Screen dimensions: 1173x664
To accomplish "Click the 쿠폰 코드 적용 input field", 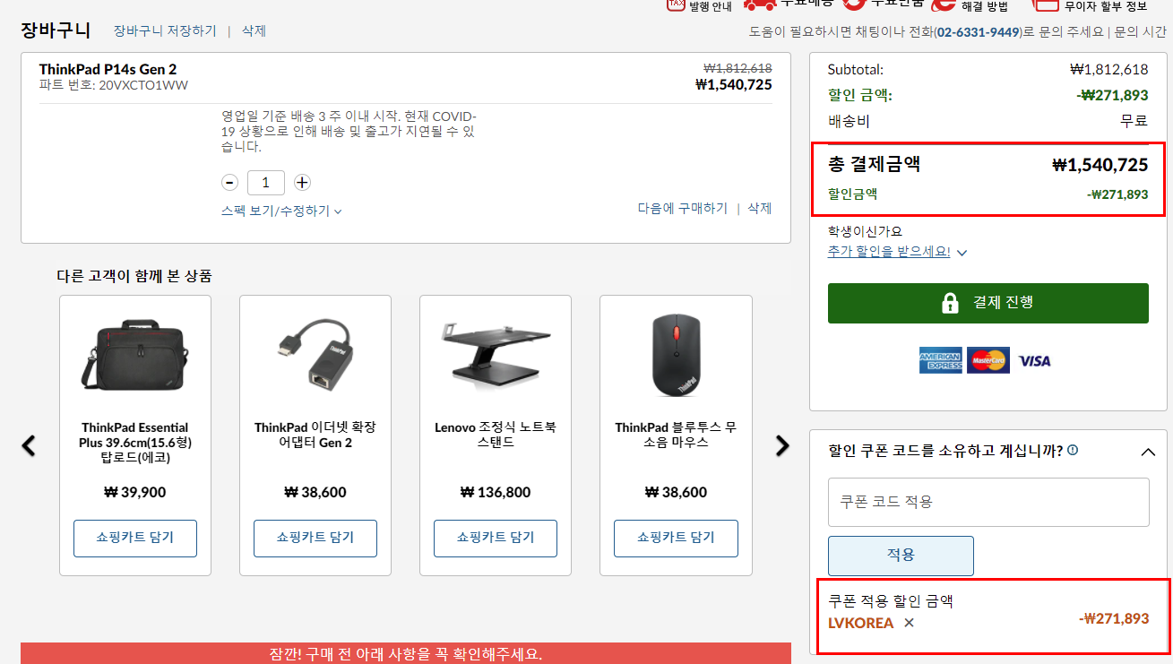I will pyautogui.click(x=988, y=502).
